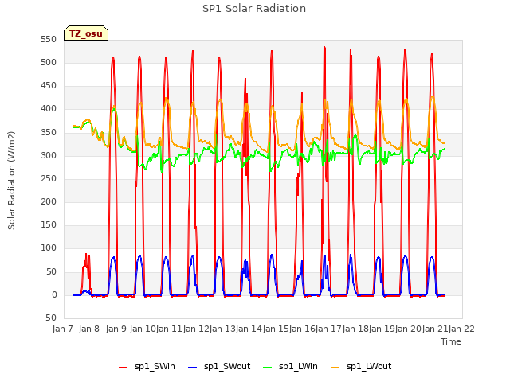Click the 300 y-axis tick label
510x382 pixels.
pyautogui.click(x=49, y=156)
